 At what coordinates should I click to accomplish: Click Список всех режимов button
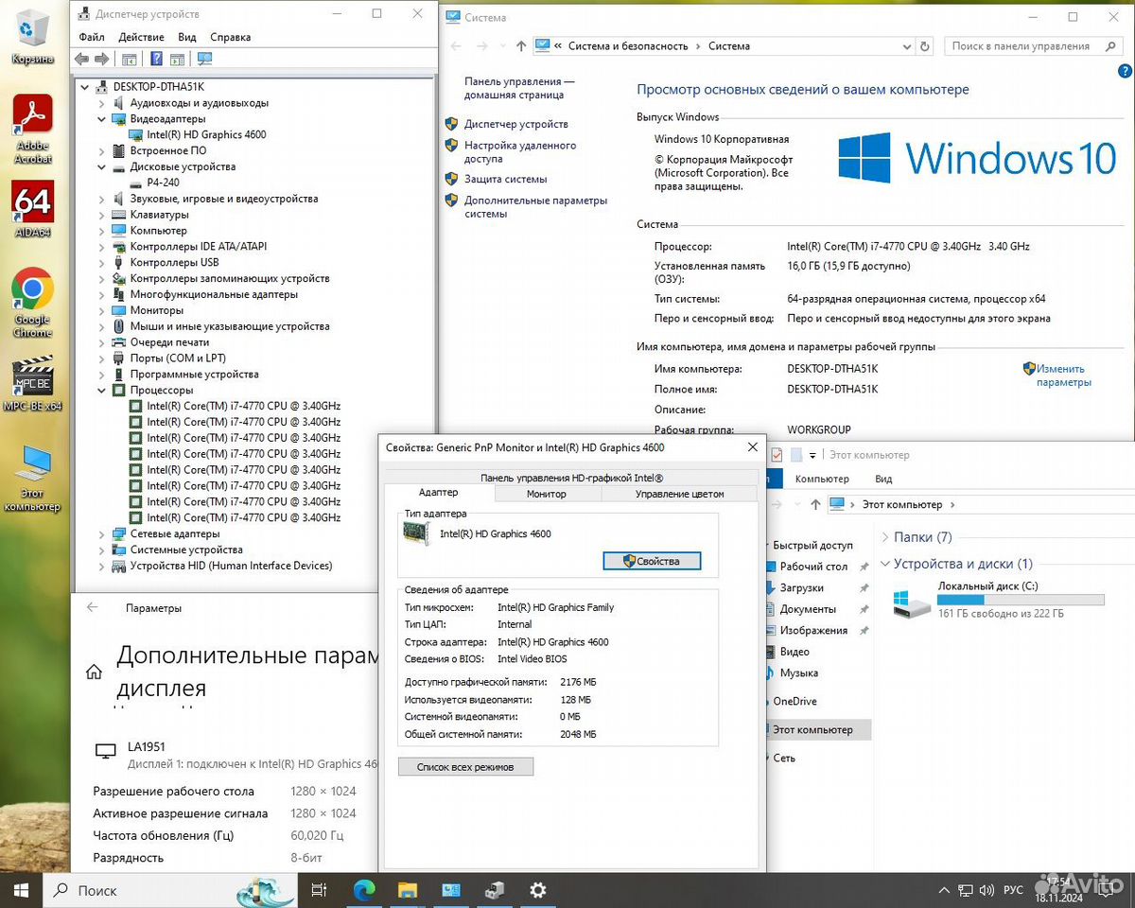[465, 767]
